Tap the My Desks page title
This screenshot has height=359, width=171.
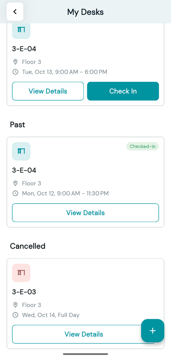click(x=85, y=12)
